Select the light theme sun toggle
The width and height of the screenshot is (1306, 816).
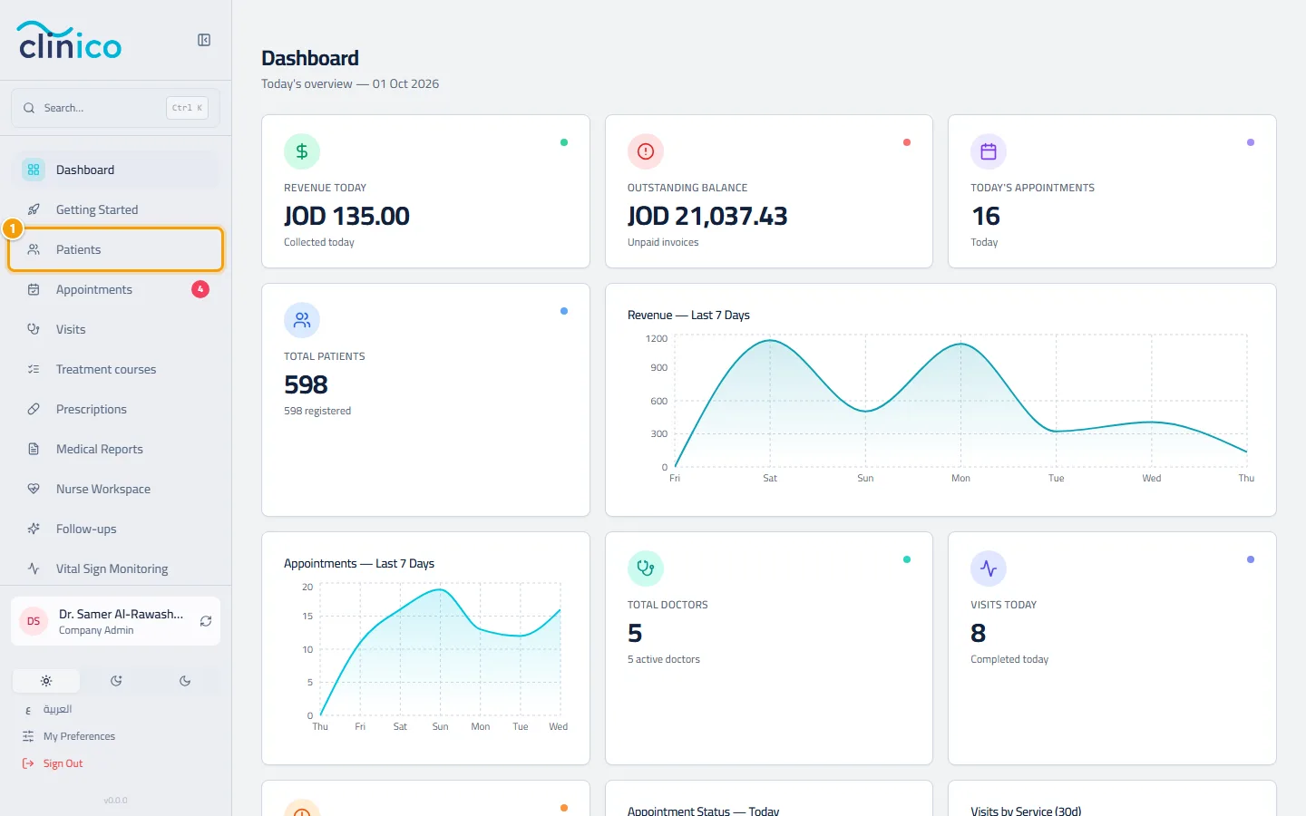(x=46, y=681)
